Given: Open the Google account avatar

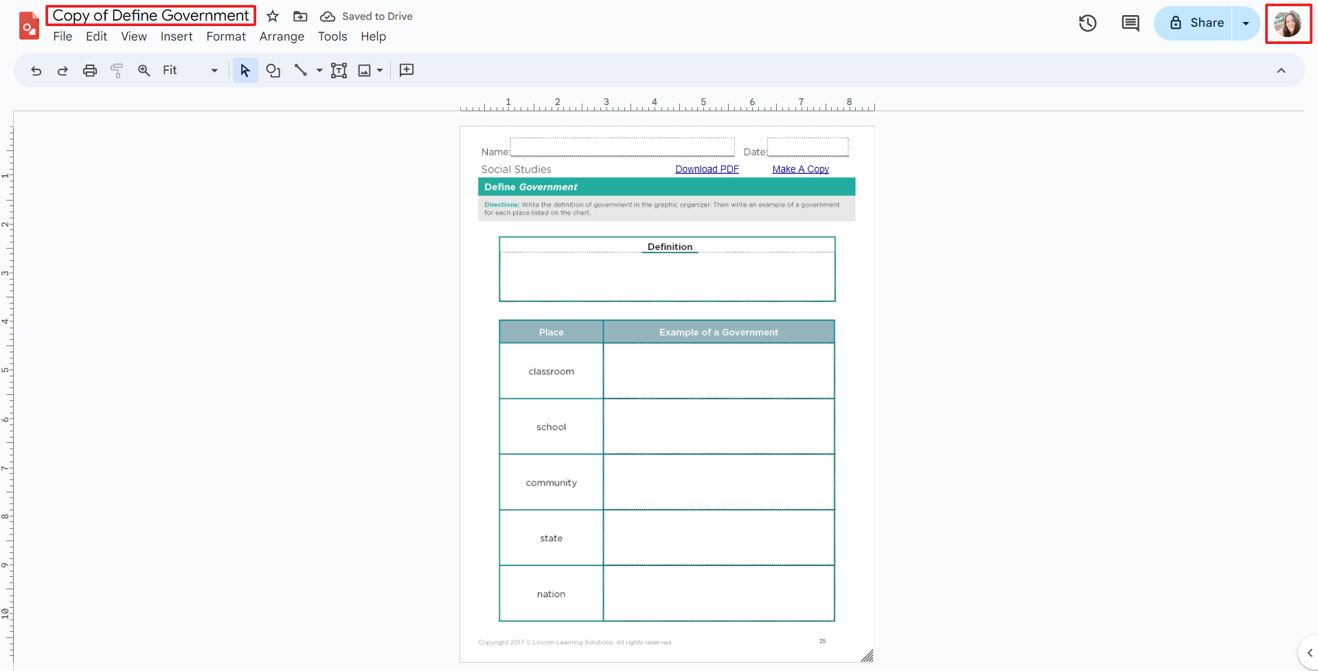Looking at the screenshot, I should click(x=1288, y=23).
